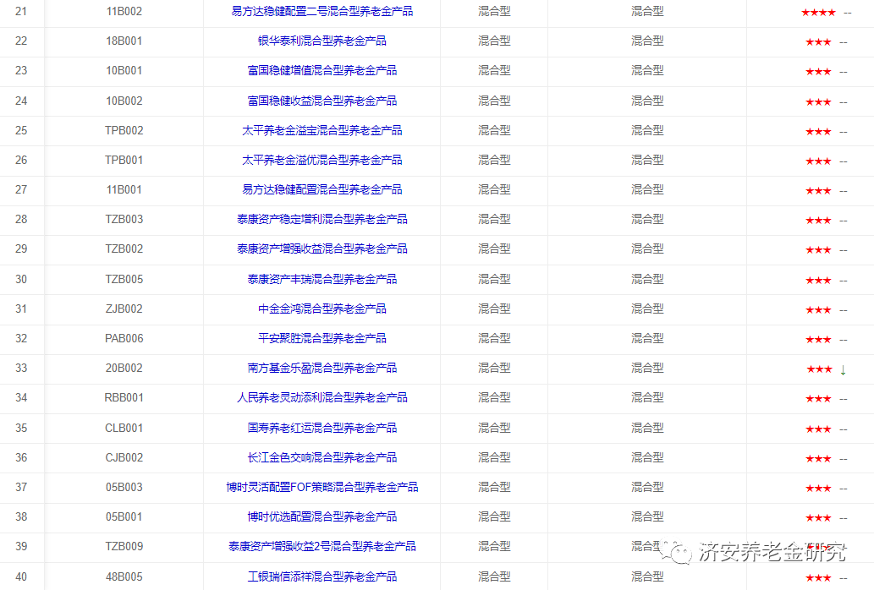Click row number 26 cell

(x=21, y=160)
